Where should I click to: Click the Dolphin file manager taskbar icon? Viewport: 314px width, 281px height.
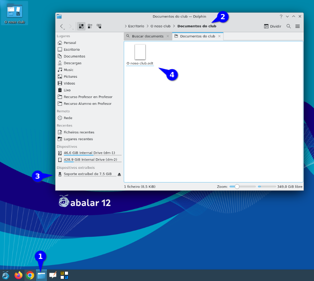coord(41,275)
